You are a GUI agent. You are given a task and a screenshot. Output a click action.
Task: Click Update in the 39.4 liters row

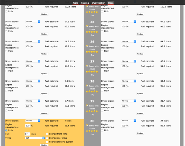pyautogui.click(x=140, y=94)
